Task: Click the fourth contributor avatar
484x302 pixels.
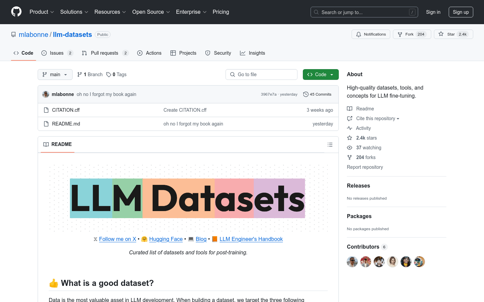Action: 393,262
